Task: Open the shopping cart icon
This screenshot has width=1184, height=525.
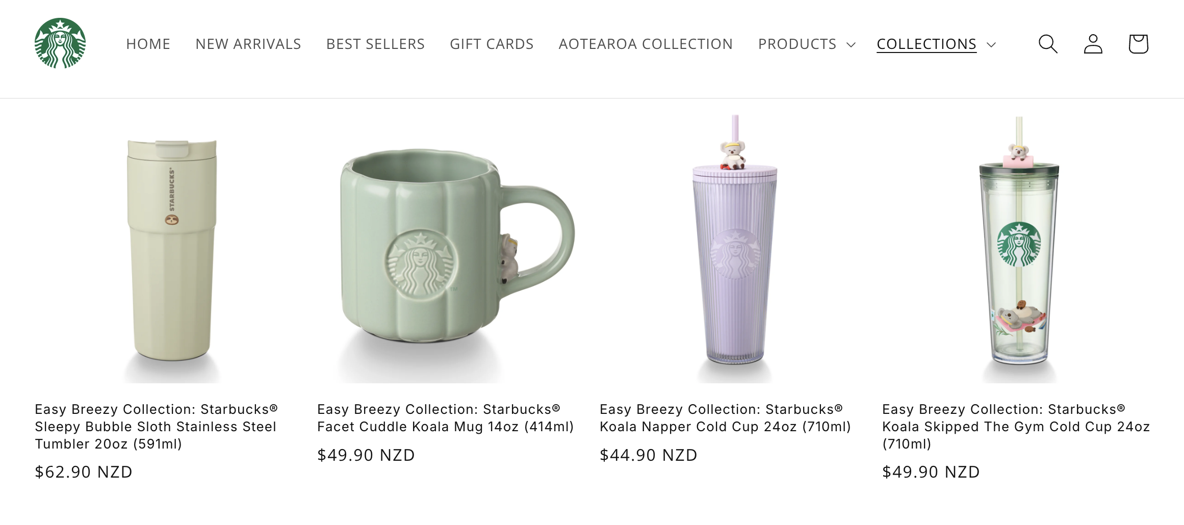Action: (x=1138, y=44)
